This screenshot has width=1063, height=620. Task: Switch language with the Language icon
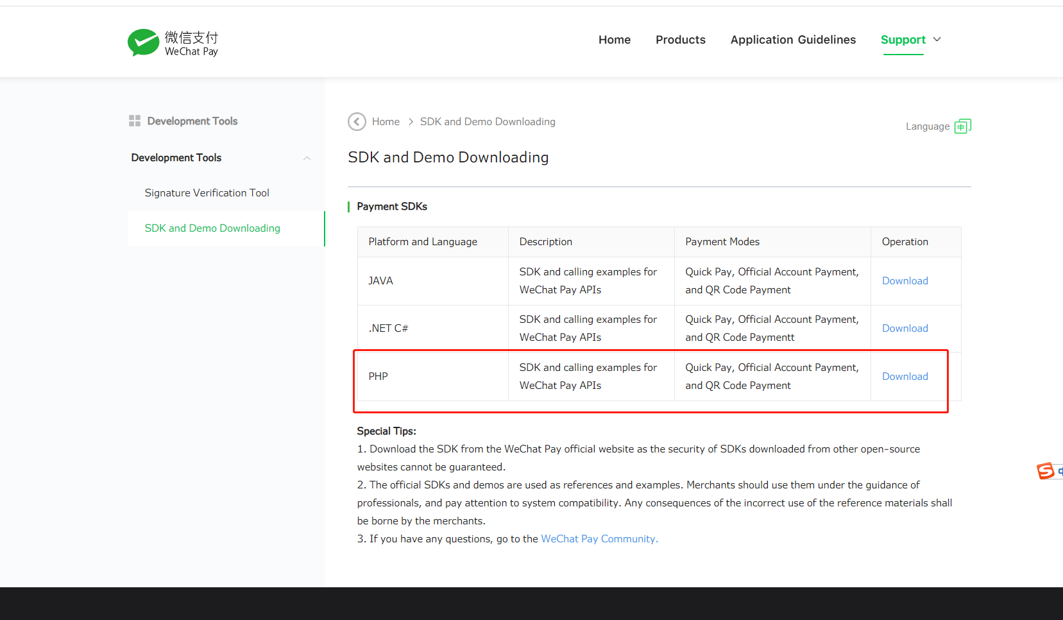963,126
